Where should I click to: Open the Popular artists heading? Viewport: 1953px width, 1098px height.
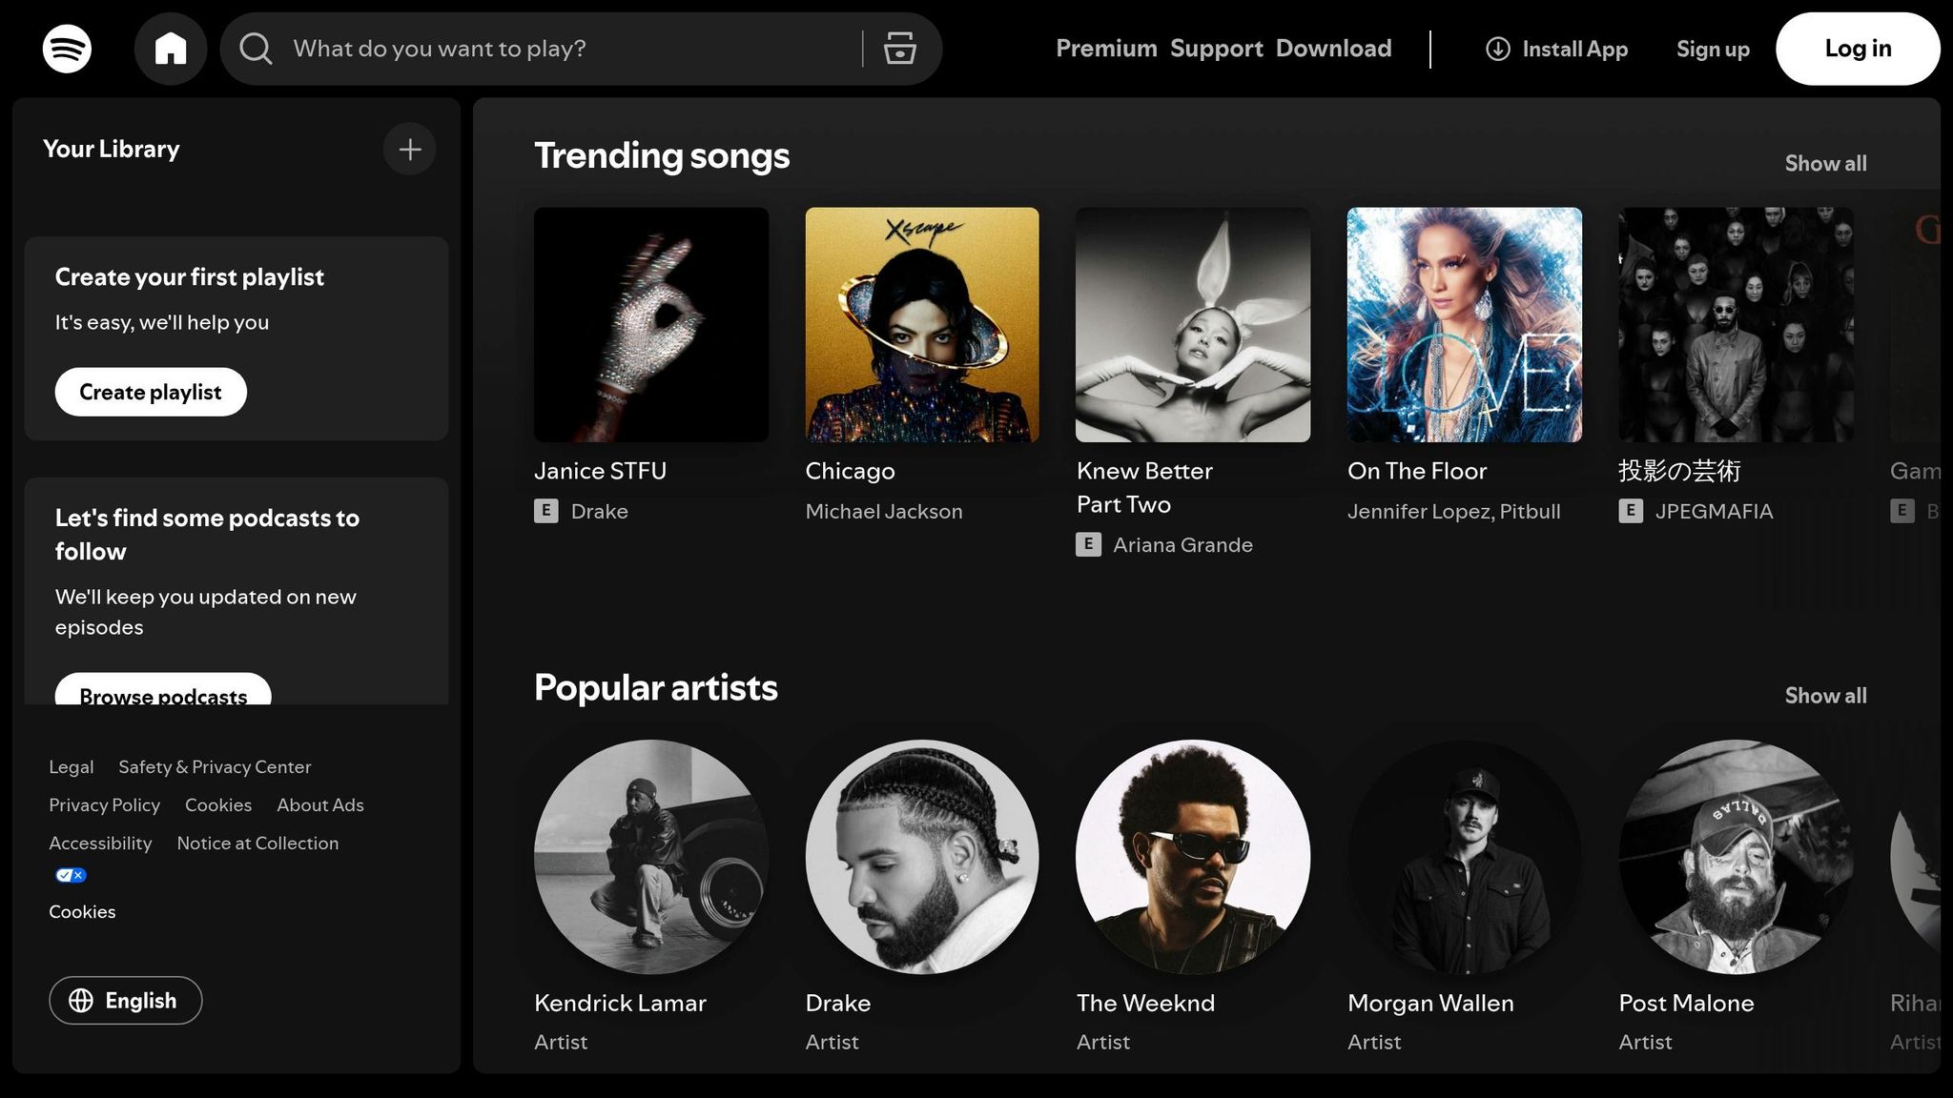click(656, 687)
